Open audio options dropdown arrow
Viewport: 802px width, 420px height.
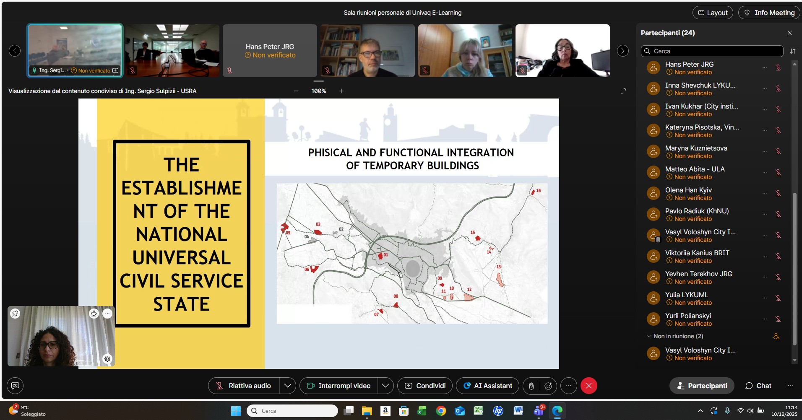click(x=288, y=386)
